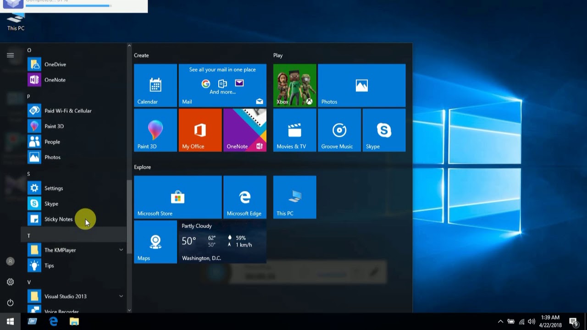Click the user account icon in Start sidebar
The image size is (587, 330).
point(10,261)
